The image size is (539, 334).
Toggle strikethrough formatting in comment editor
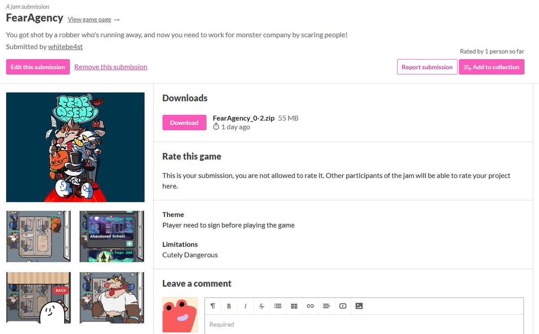[x=261, y=306]
